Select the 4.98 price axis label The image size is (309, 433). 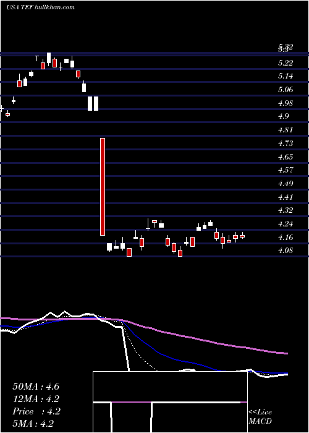[x=286, y=103]
